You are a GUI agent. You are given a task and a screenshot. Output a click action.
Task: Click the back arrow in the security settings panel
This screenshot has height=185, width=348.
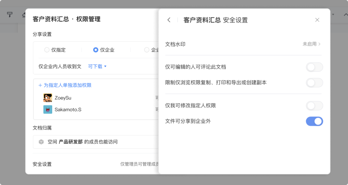tap(169, 20)
